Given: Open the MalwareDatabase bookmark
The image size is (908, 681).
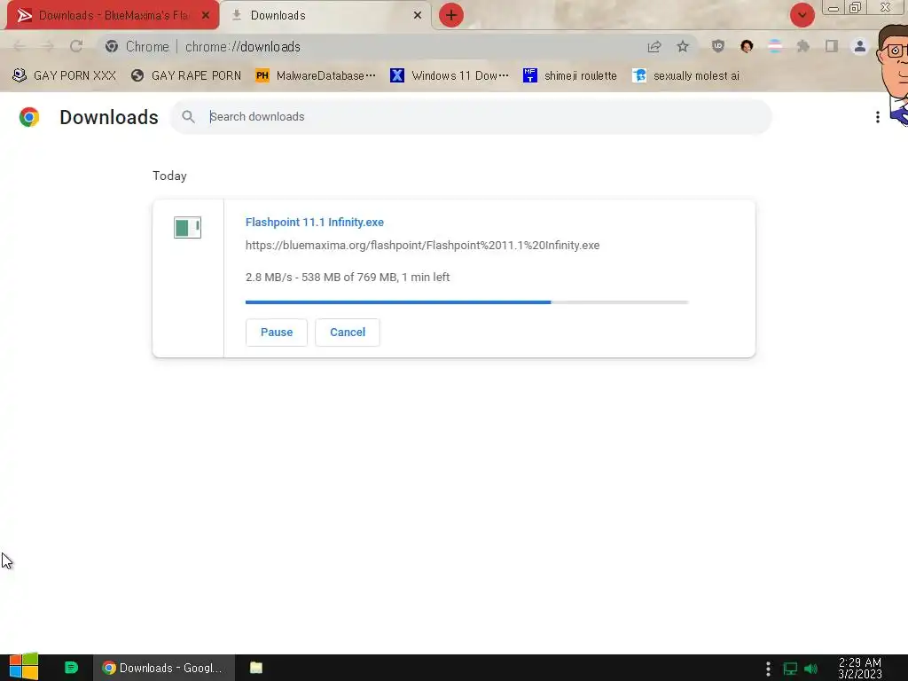Looking at the screenshot, I should pyautogui.click(x=316, y=75).
